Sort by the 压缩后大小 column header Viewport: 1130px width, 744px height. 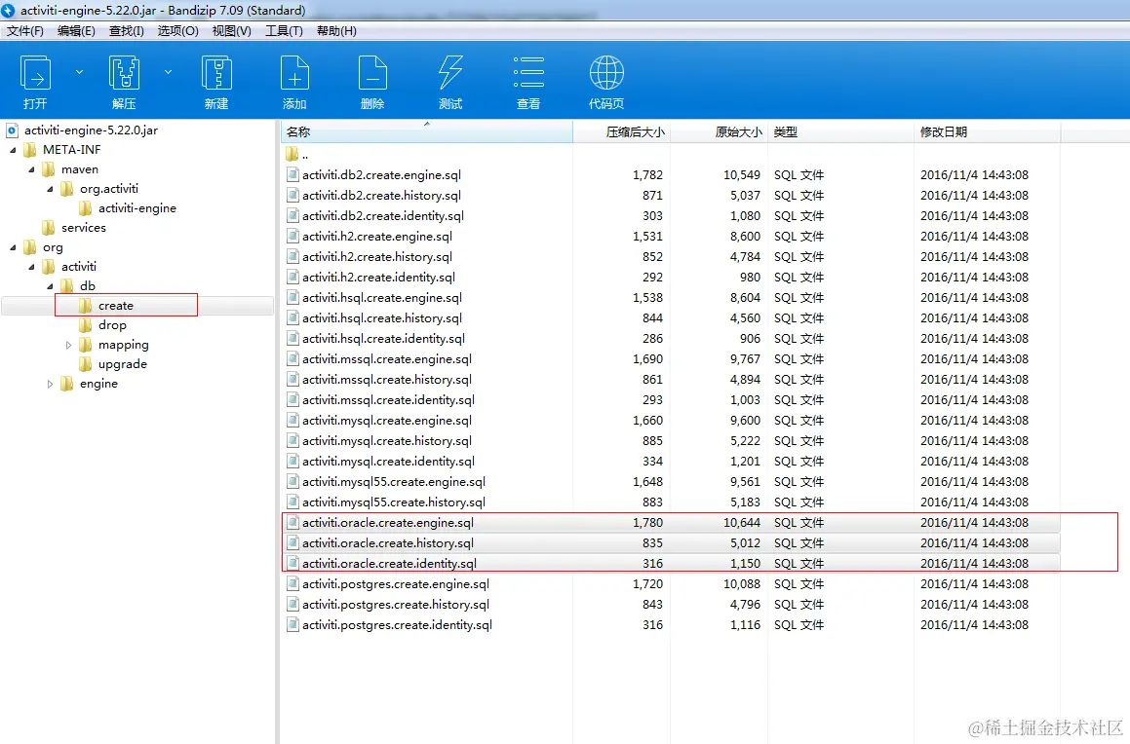[x=622, y=132]
